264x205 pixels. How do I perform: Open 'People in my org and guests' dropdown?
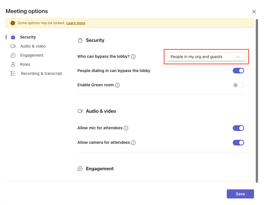(206, 57)
